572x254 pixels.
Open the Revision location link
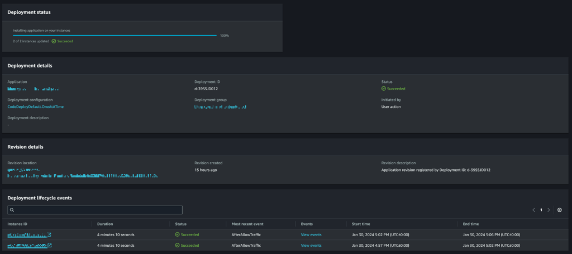(82, 175)
